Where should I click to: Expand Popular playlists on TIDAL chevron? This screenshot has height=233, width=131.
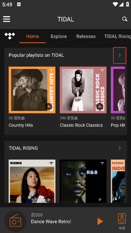click(119, 55)
